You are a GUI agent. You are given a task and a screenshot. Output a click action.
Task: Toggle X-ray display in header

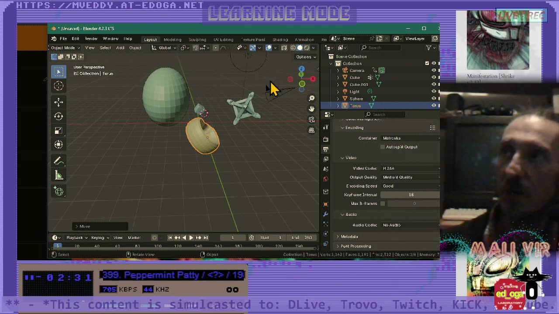[284, 48]
